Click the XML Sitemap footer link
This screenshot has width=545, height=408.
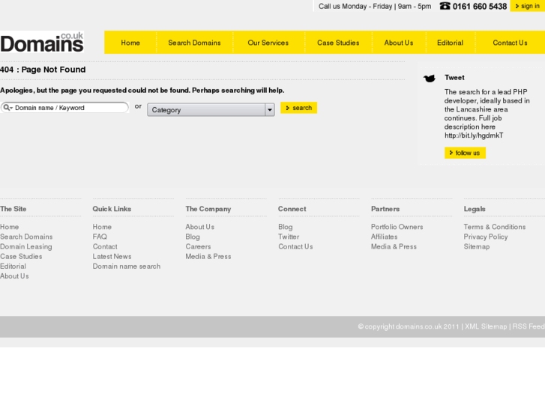click(x=486, y=326)
